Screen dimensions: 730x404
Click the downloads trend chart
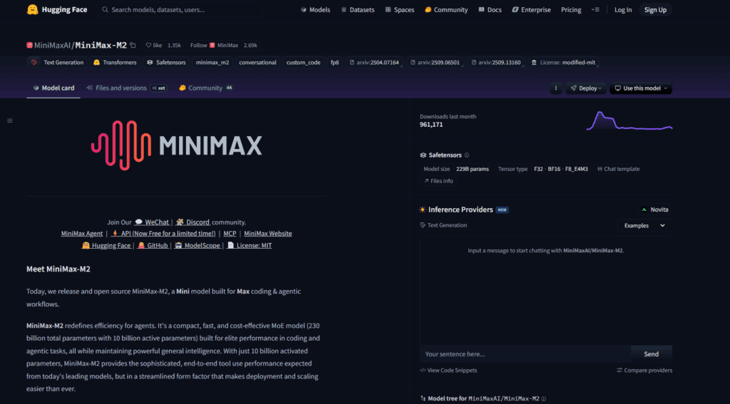pos(629,120)
